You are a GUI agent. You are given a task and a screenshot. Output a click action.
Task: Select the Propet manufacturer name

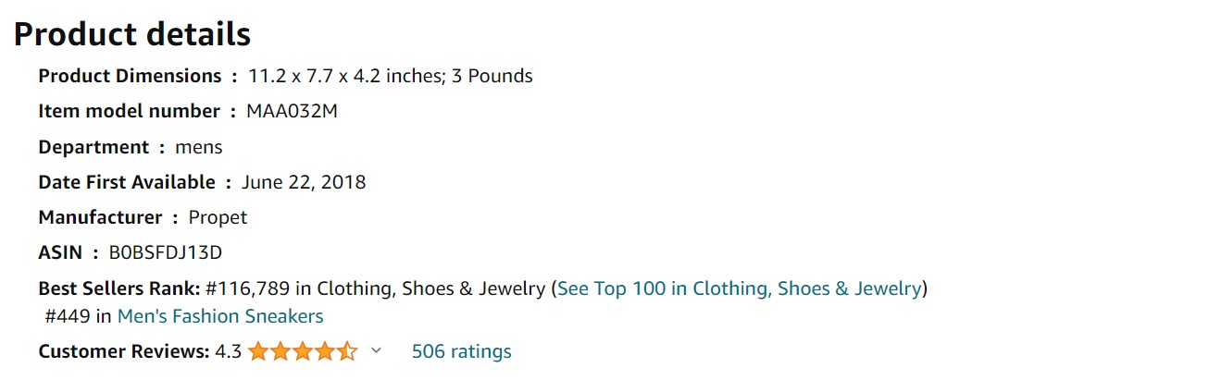218,218
